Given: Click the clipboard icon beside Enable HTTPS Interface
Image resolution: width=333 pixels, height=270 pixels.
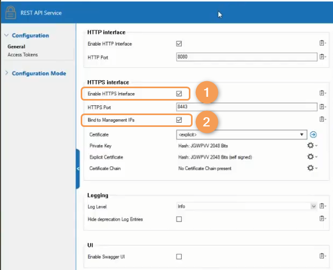Looking at the screenshot, I should click(x=322, y=93).
